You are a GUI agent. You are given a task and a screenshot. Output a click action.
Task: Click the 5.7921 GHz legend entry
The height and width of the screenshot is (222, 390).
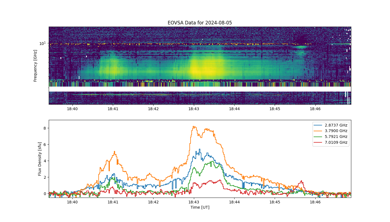(x=331, y=137)
